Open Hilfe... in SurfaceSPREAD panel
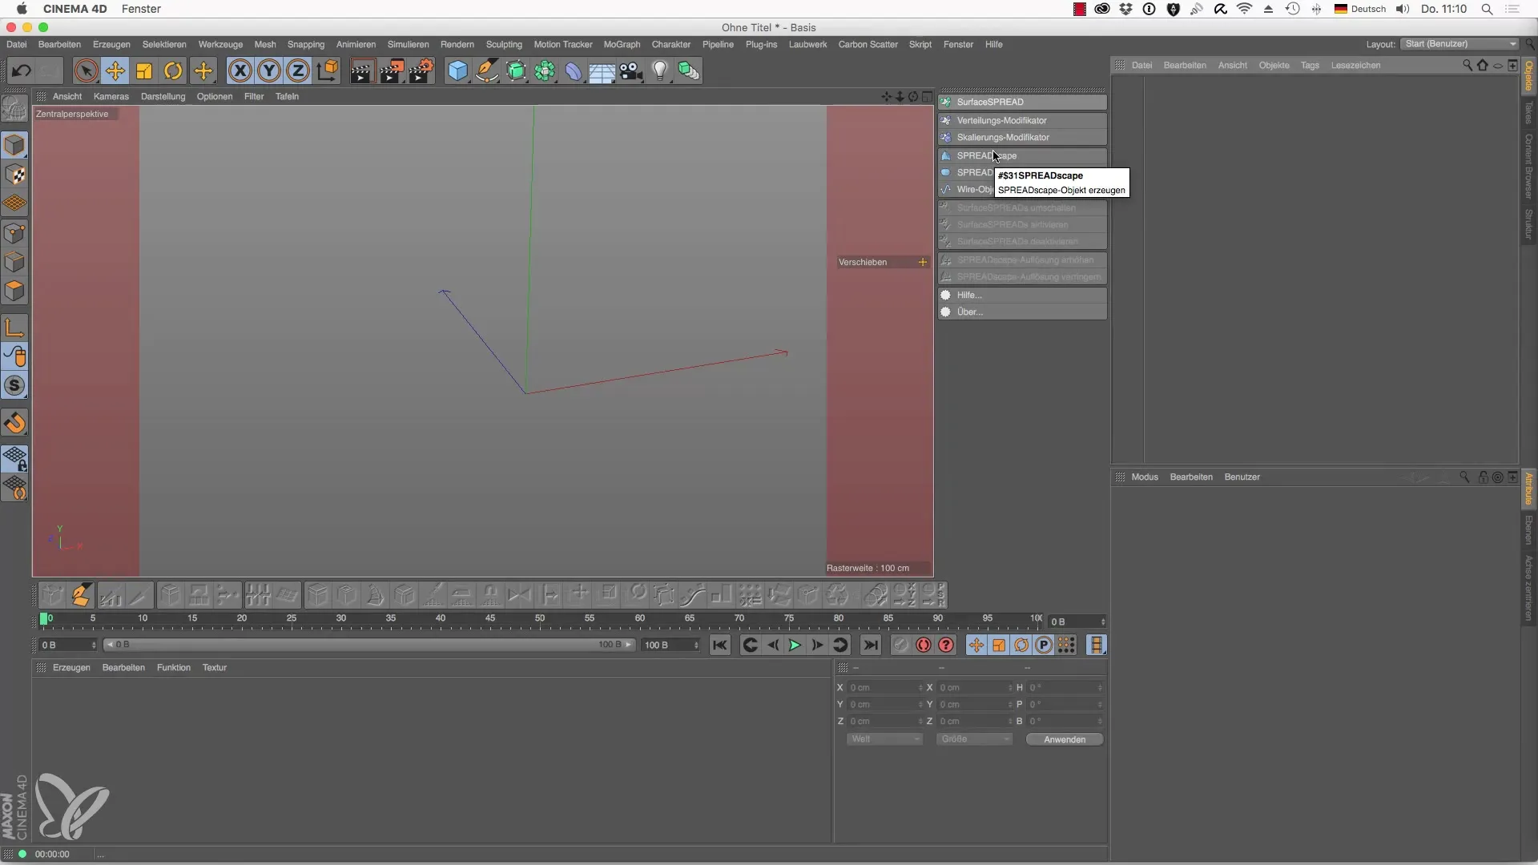This screenshot has width=1538, height=865. pyautogui.click(x=1023, y=296)
